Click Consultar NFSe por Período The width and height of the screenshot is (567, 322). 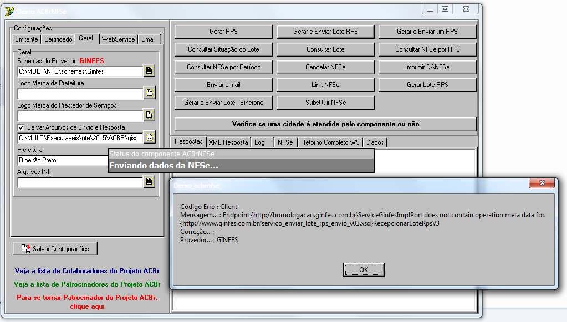tap(223, 67)
